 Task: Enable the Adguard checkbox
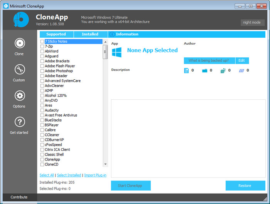coord(42,56)
